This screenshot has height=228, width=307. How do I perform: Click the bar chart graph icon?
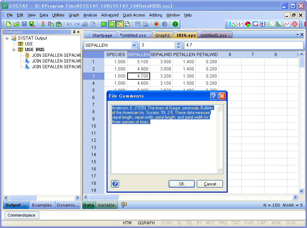232,24
